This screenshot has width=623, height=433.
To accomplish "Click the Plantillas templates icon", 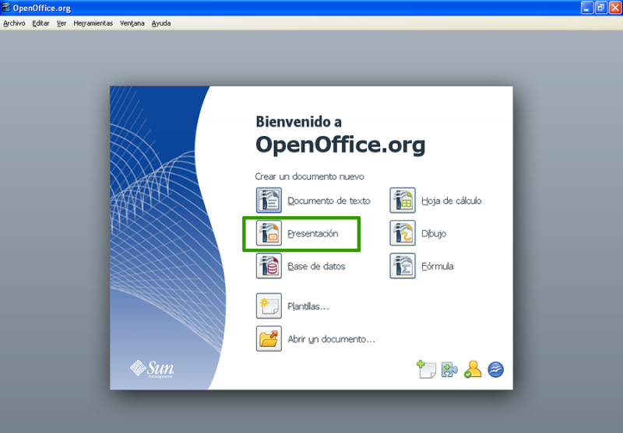I will coord(269,306).
